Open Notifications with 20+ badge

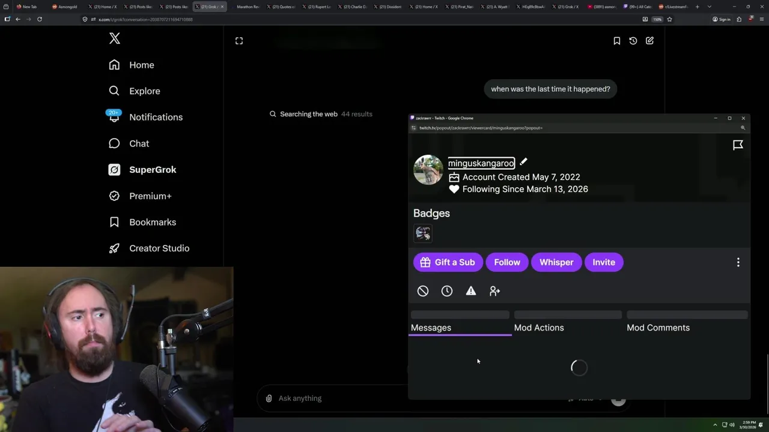pyautogui.click(x=145, y=117)
